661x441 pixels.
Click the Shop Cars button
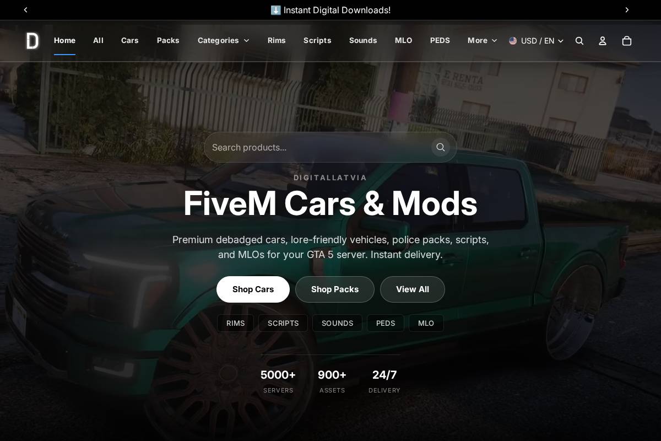(x=253, y=289)
